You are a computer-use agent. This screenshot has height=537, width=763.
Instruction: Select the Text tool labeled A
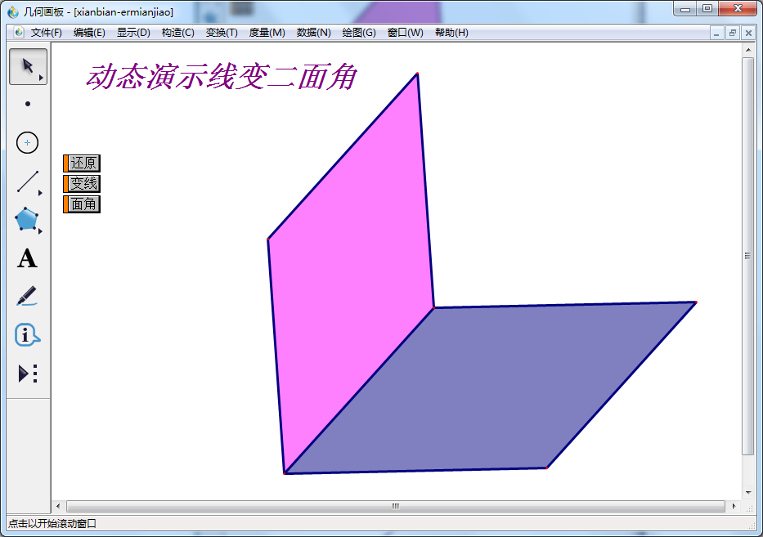tap(27, 258)
